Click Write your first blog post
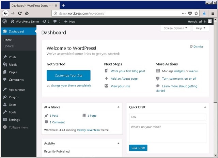 128,71
